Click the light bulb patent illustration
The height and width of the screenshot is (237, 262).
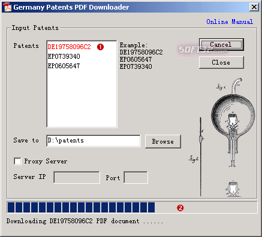[233, 121]
